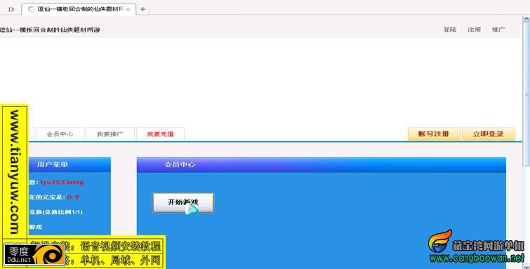530x269 pixels.
Task: Click the 兑换(兑换比例1/1) menu entry
Action: point(55,212)
